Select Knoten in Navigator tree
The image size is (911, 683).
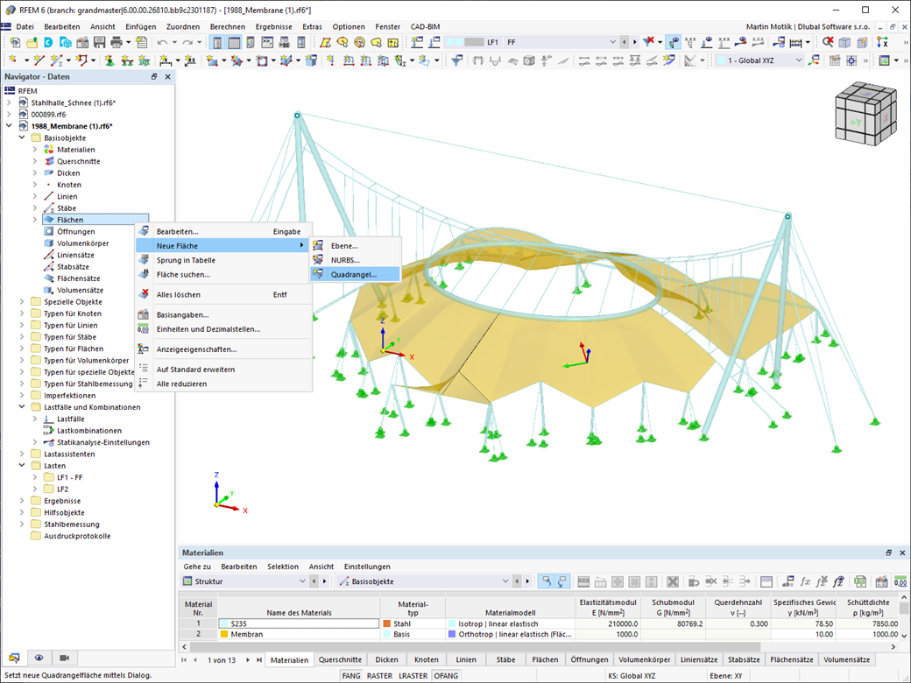[69, 185]
